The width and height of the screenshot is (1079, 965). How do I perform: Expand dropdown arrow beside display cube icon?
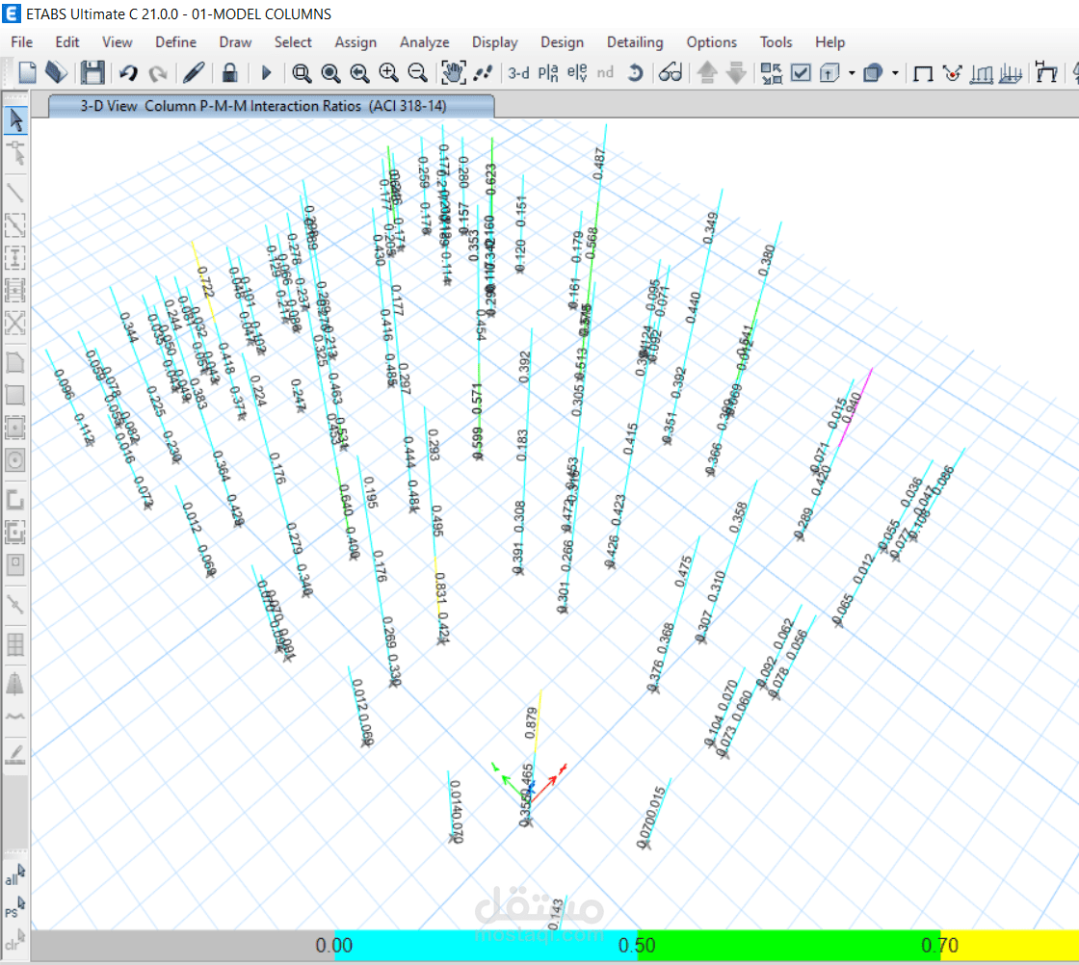(852, 73)
